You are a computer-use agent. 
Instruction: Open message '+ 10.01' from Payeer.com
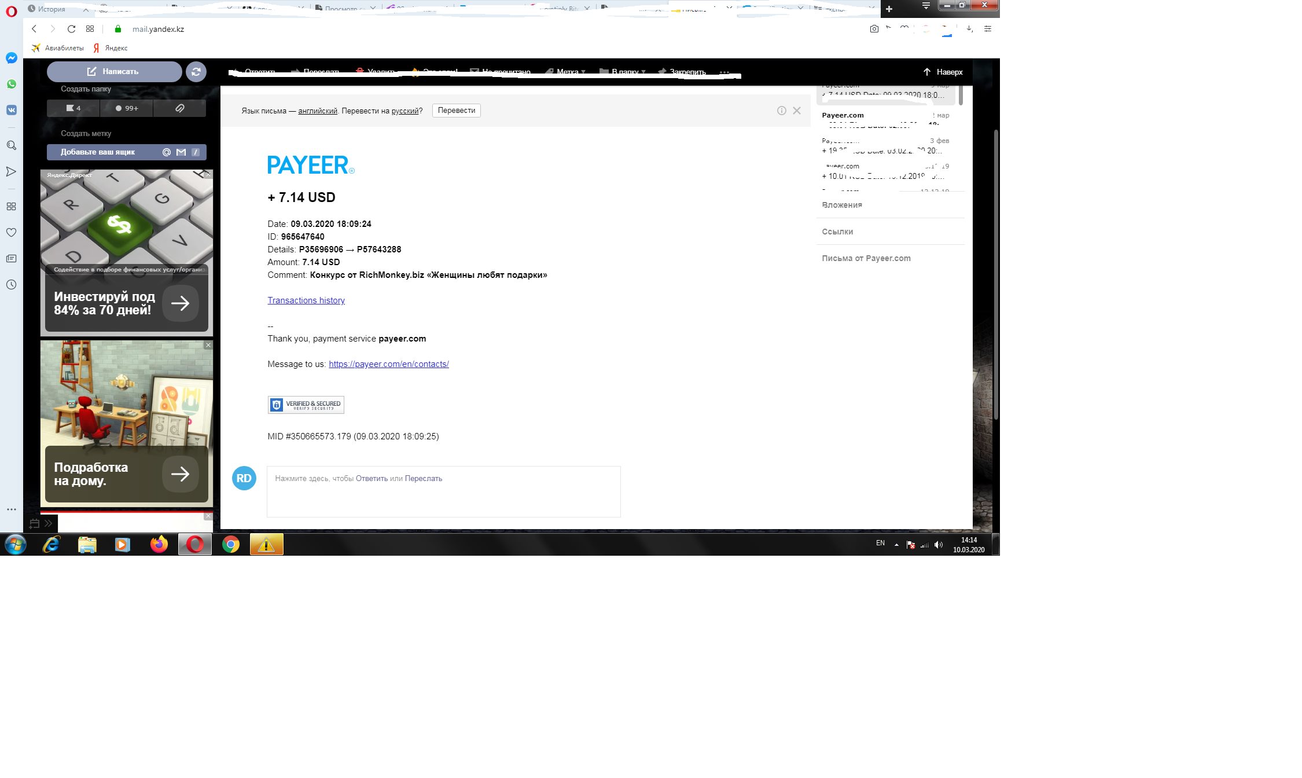click(x=885, y=171)
